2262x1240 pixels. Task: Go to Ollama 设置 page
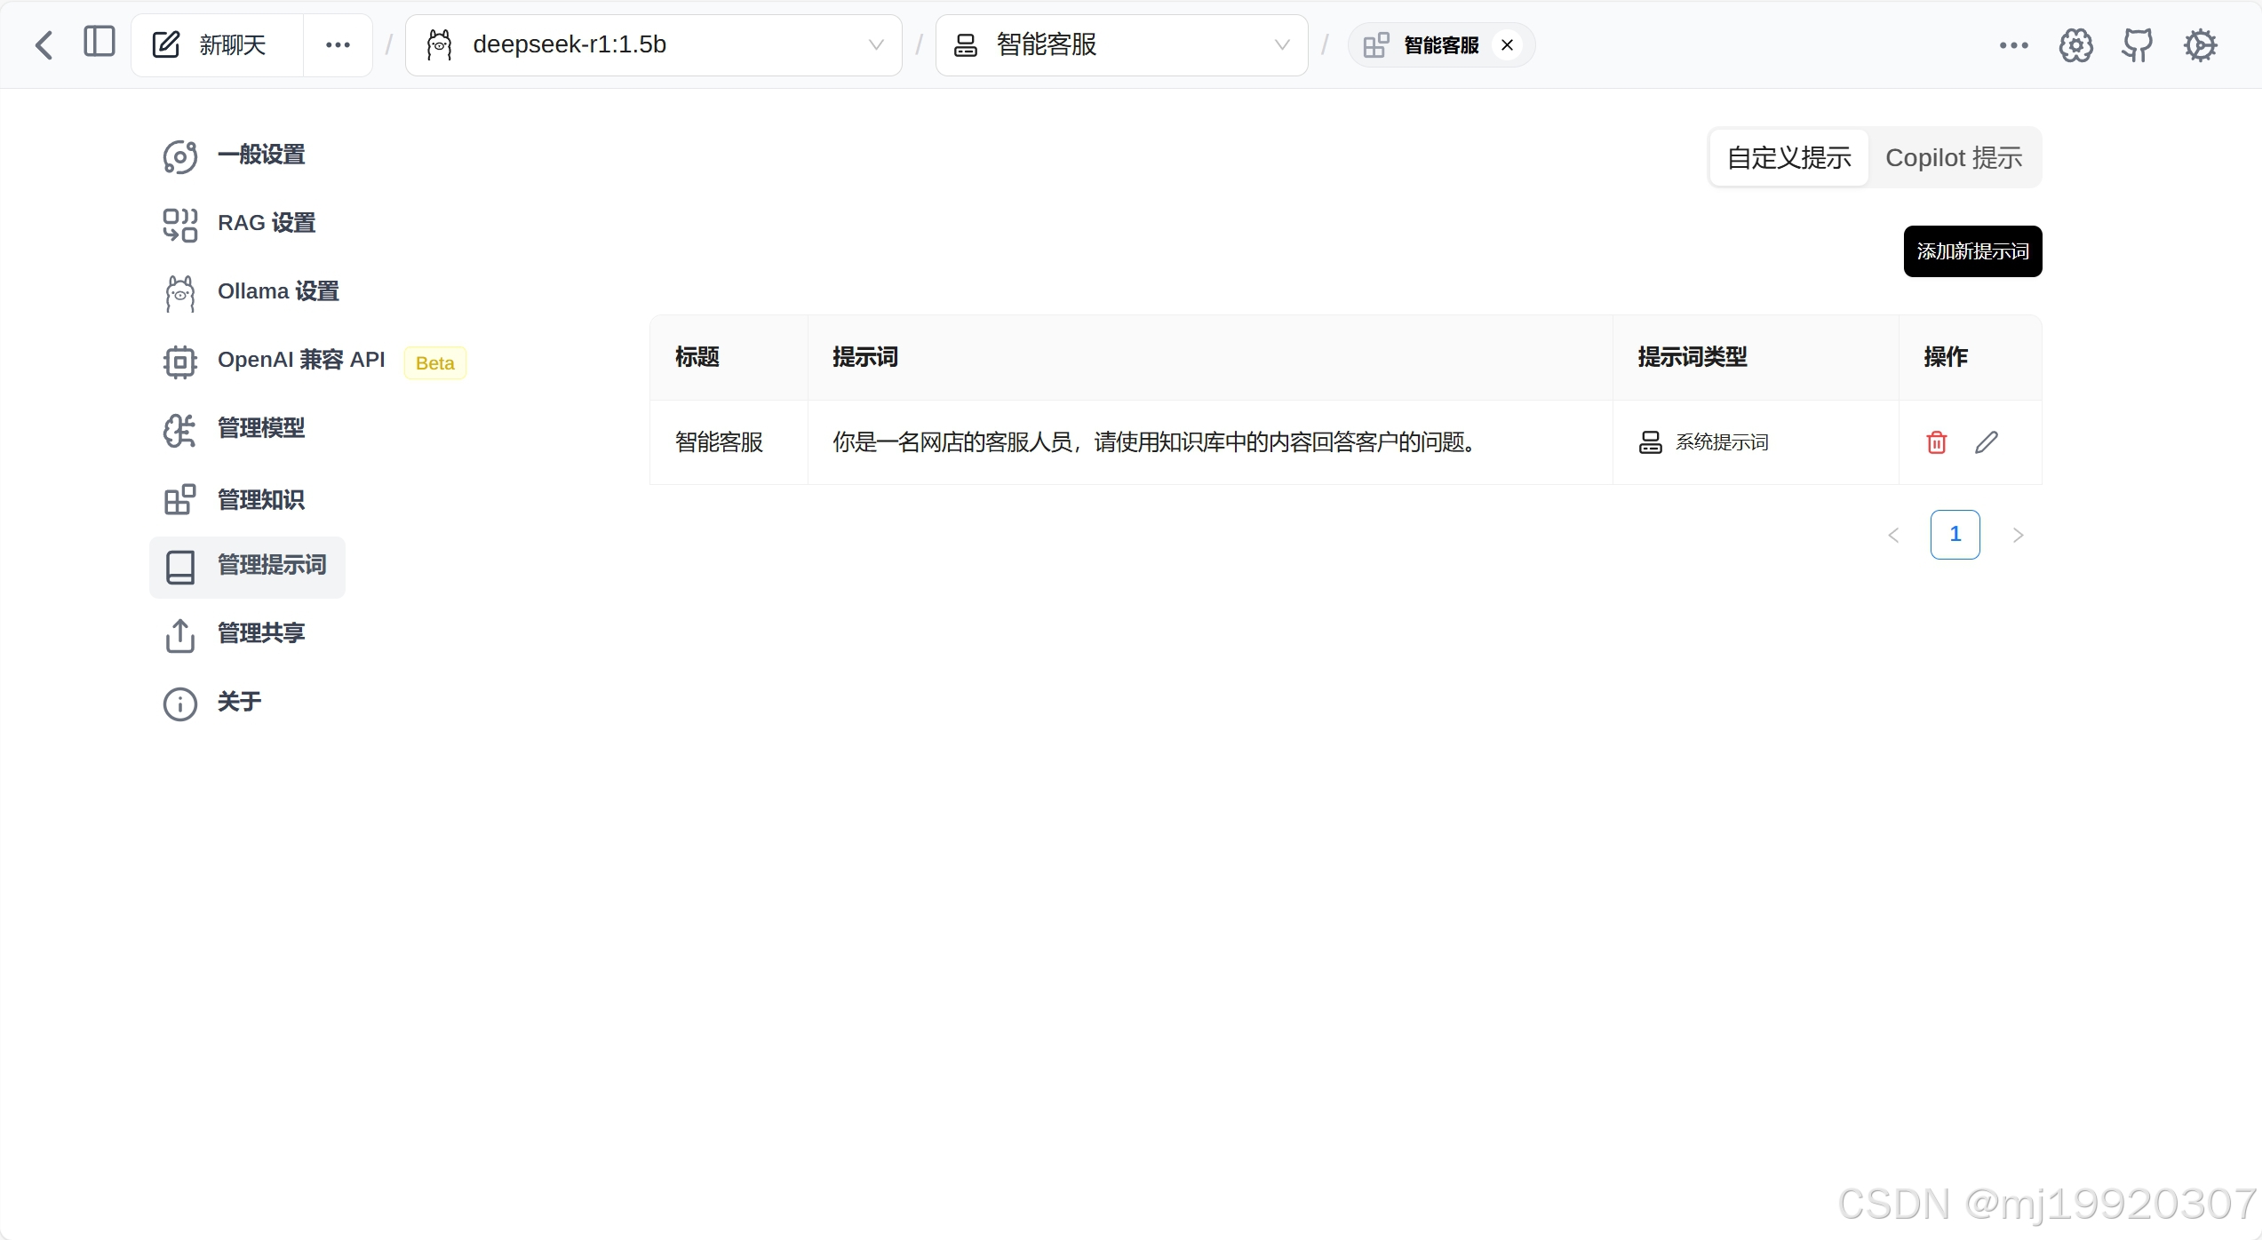pyautogui.click(x=277, y=291)
